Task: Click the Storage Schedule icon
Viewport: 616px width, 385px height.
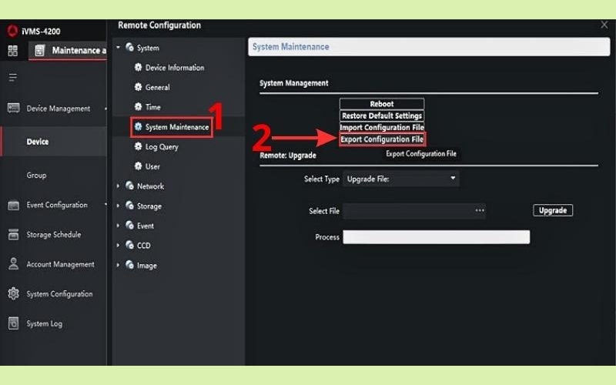Action: pos(13,235)
